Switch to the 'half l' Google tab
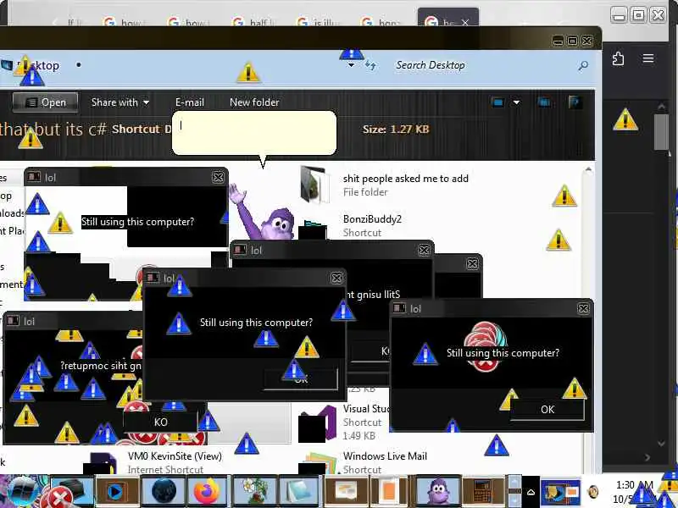 point(255,22)
